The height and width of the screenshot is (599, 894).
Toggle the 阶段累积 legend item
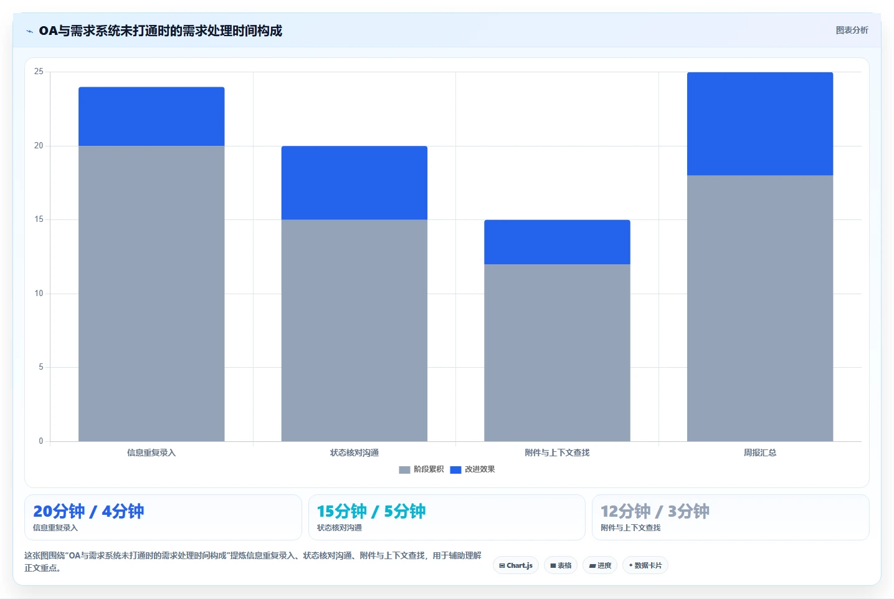(x=421, y=469)
